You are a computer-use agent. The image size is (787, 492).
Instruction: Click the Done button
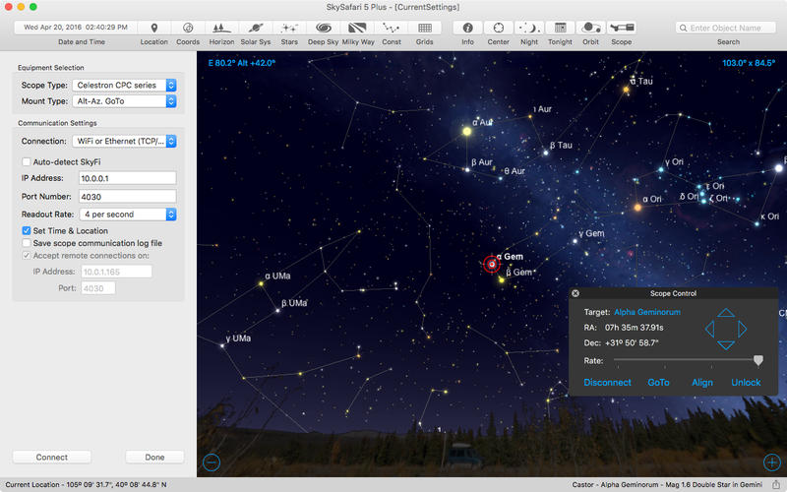click(x=154, y=458)
